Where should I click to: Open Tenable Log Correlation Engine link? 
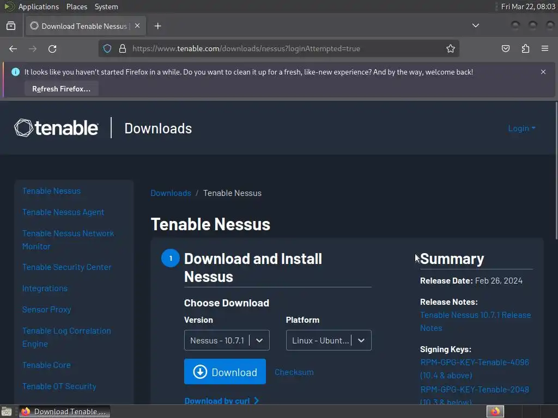click(66, 337)
